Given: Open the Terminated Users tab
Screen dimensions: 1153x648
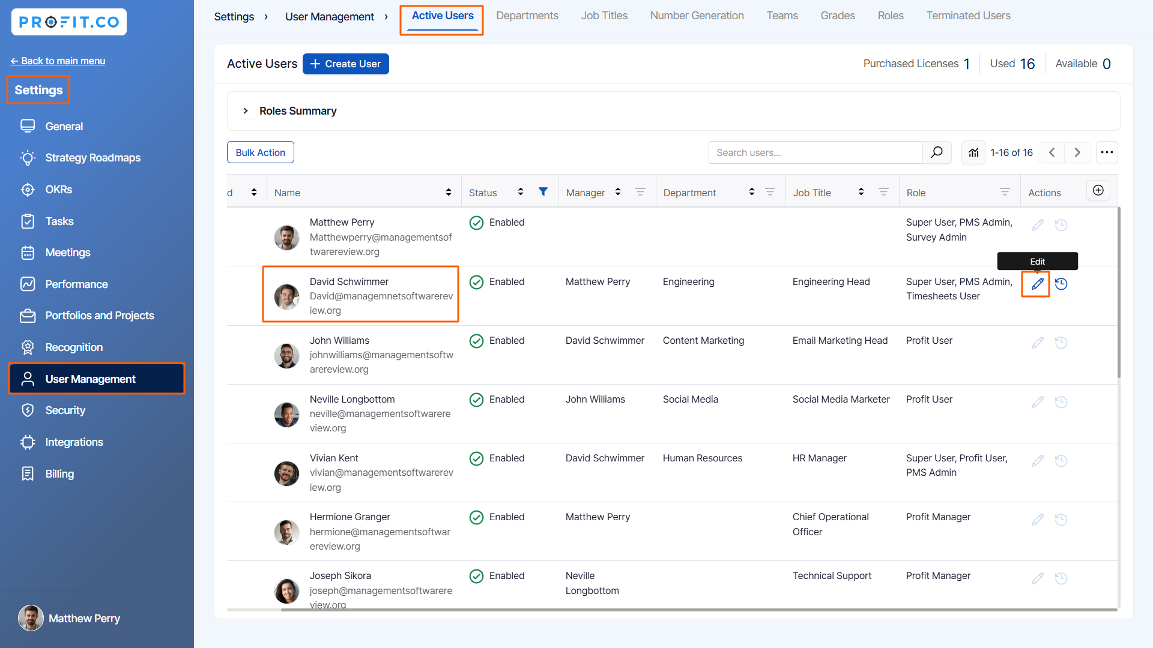Looking at the screenshot, I should tap(967, 16).
